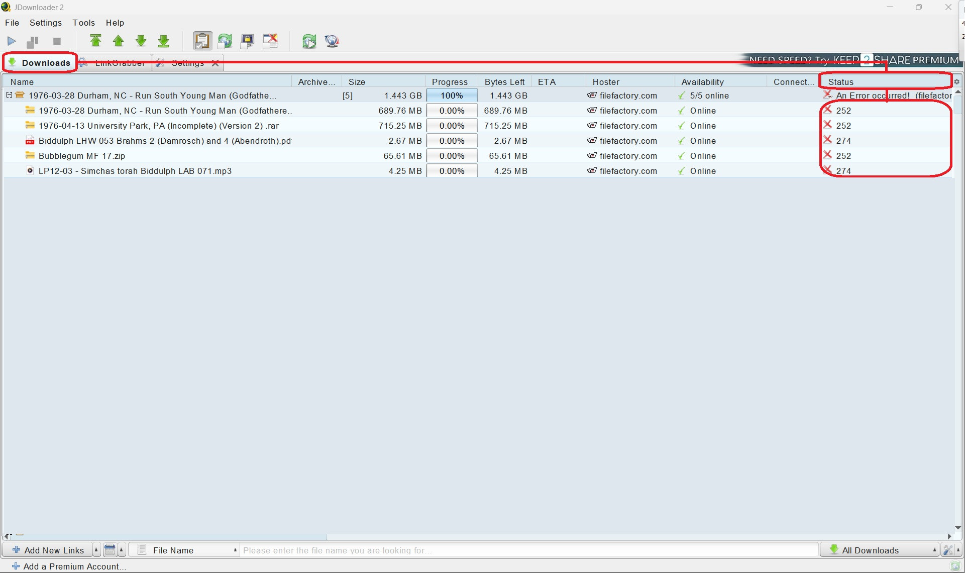The width and height of the screenshot is (967, 573).
Task: Click the reconnect now globe icon
Action: coord(309,41)
